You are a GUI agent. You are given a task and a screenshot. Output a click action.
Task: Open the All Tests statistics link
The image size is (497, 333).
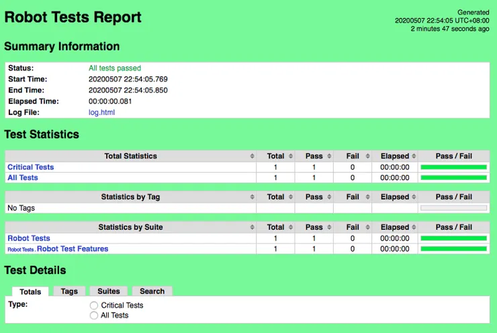[x=23, y=177]
